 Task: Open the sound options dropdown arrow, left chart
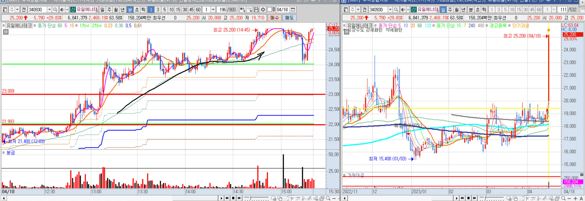coord(67,10)
